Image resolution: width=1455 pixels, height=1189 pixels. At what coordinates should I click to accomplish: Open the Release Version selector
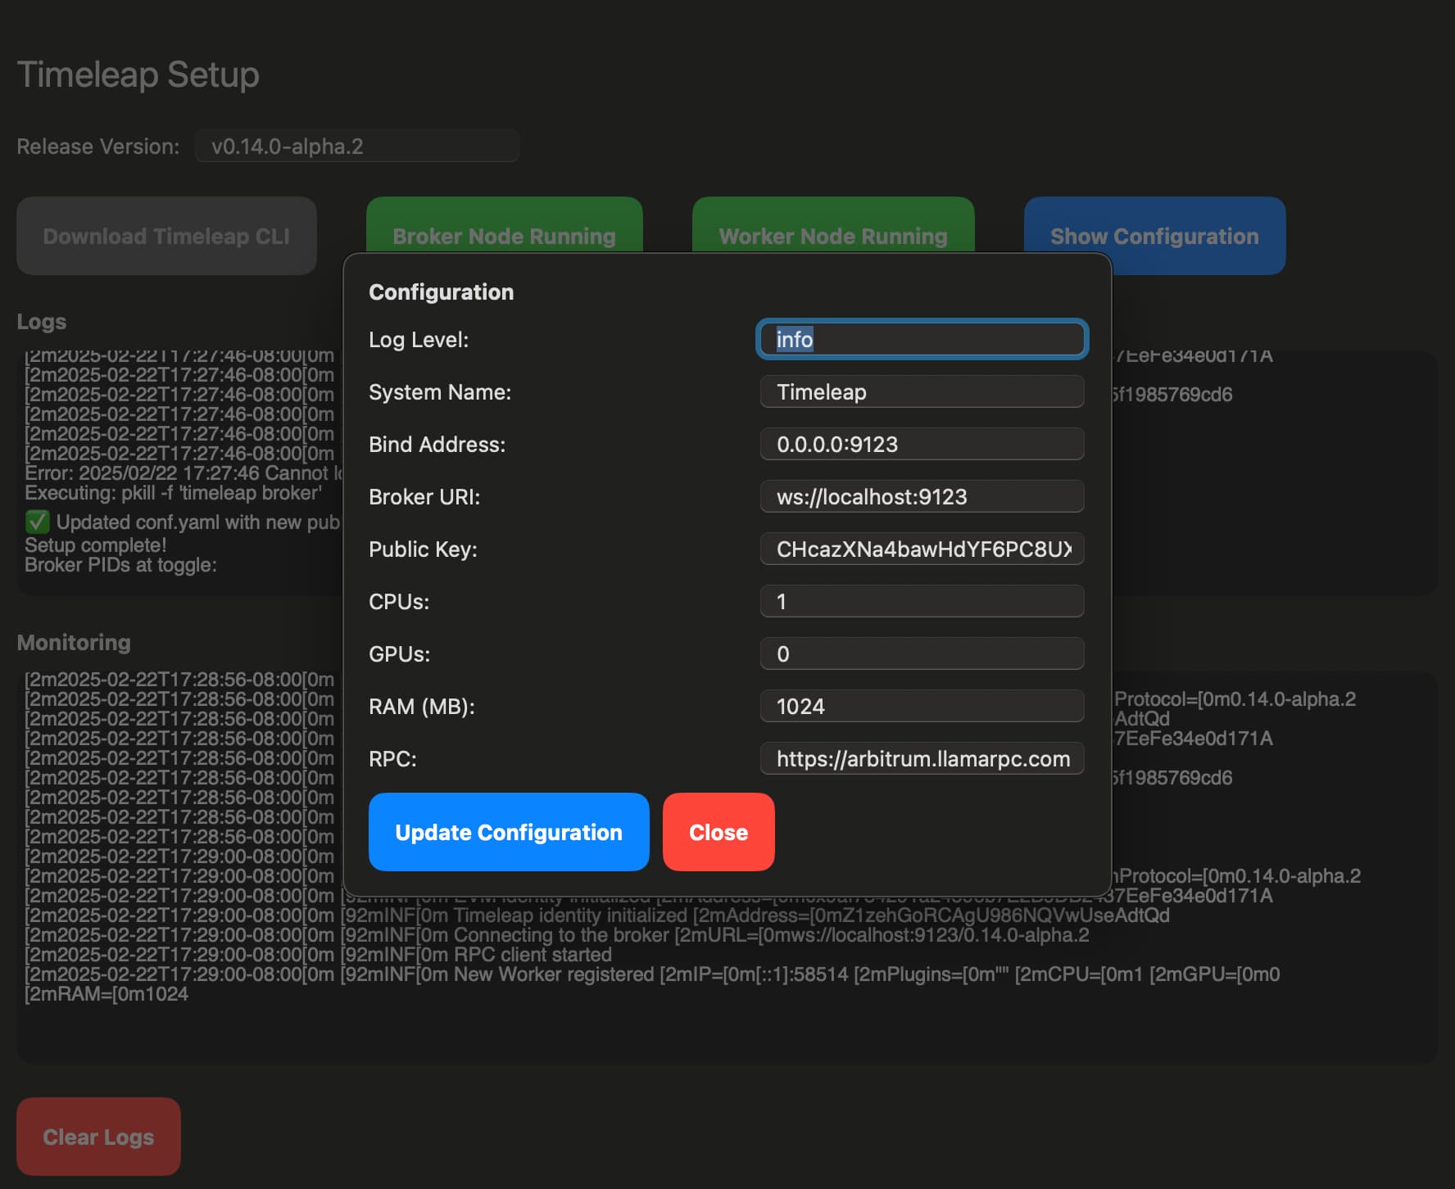(356, 146)
